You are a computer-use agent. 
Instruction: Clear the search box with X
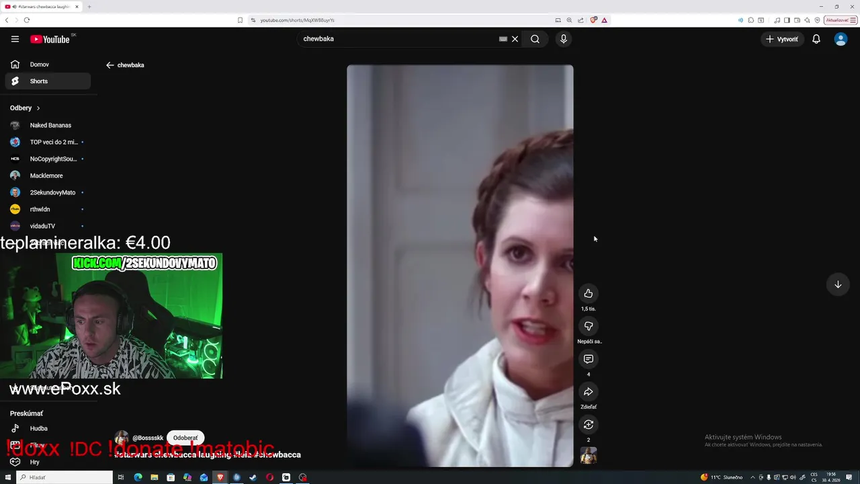(515, 39)
